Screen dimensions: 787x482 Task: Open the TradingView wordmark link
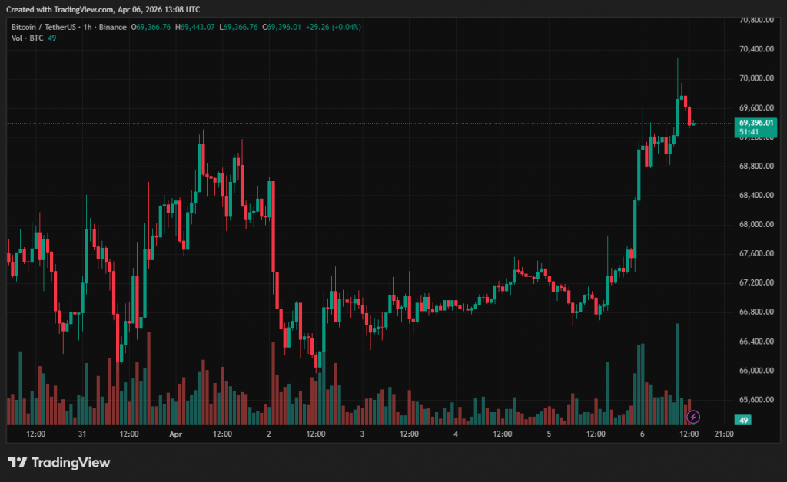[71, 462]
